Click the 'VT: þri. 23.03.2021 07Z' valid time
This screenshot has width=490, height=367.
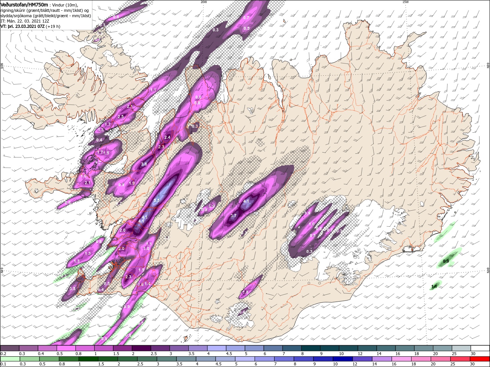(x=23, y=27)
